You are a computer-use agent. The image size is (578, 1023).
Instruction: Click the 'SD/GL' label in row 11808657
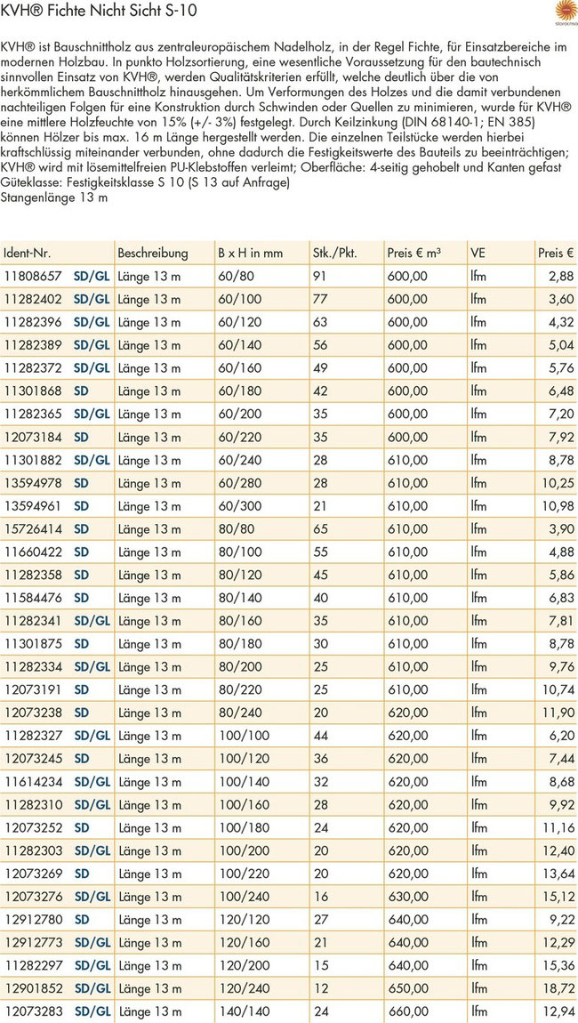tap(92, 277)
